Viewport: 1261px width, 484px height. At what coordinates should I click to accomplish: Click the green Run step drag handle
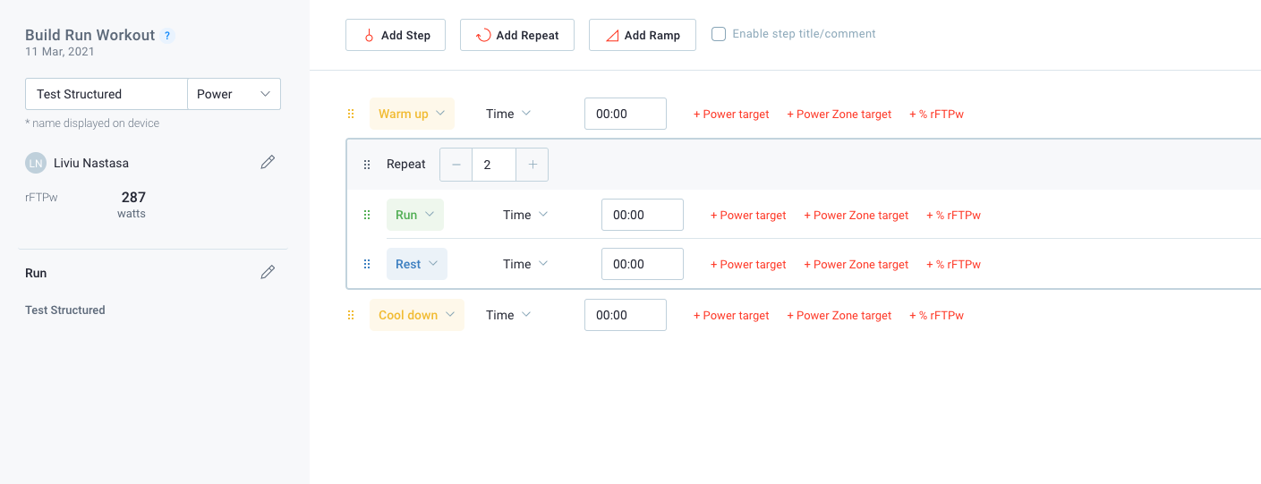[x=366, y=215]
